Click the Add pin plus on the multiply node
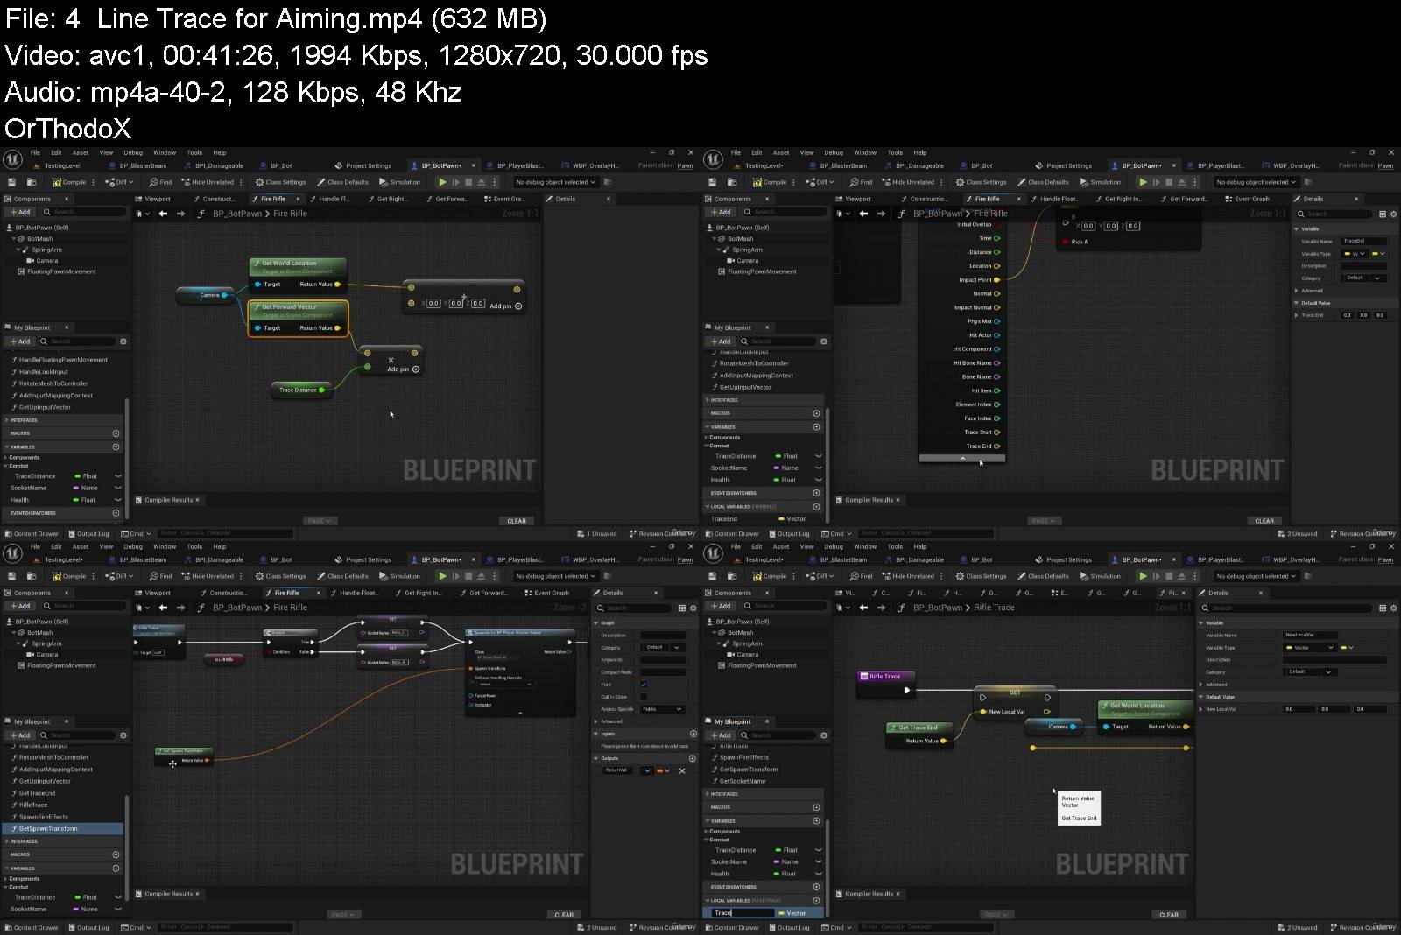 416,369
